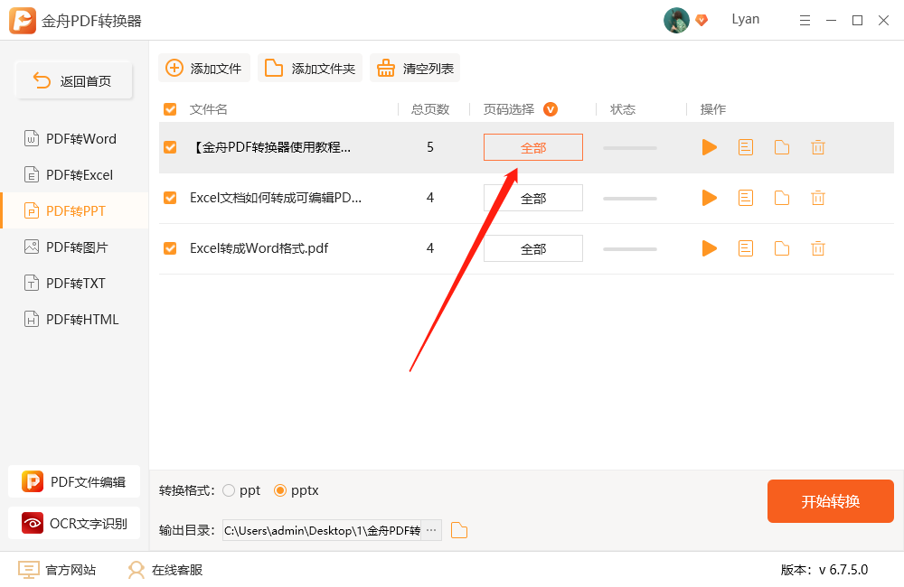Click the 添加文件夹 button

(310, 68)
